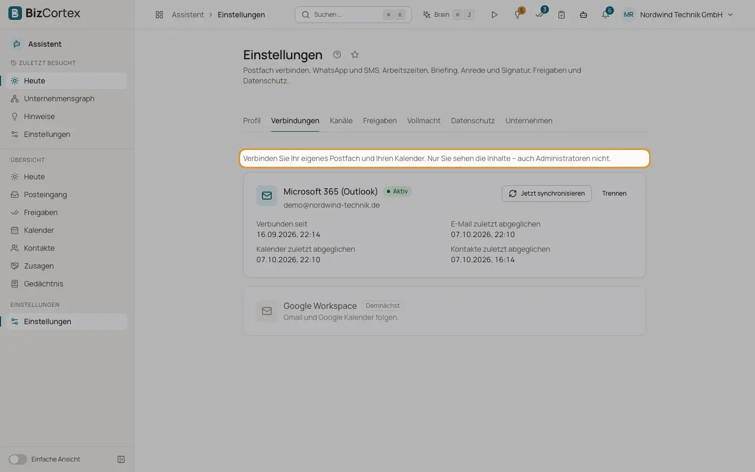755x472 pixels.
Task: Favorite the page with the star icon
Action: tap(355, 55)
